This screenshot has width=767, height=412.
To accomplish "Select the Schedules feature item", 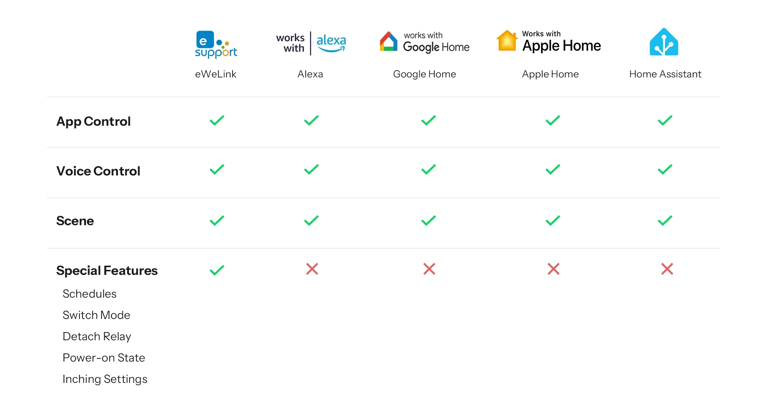I will tap(89, 294).
